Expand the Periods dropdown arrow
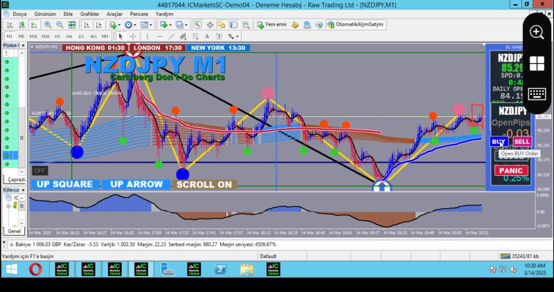The width and height of the screenshot is (554, 292). [x=135, y=25]
